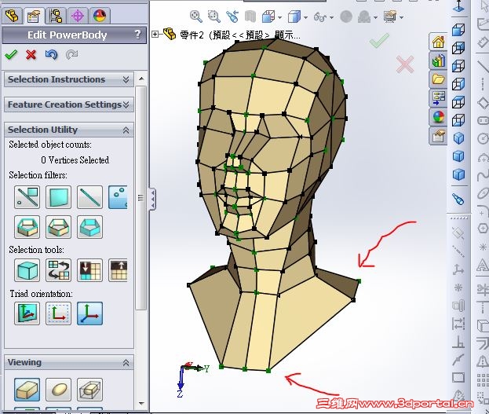489x414 pixels.
Task: Click the Normal To view icon
Action: (458, 6)
